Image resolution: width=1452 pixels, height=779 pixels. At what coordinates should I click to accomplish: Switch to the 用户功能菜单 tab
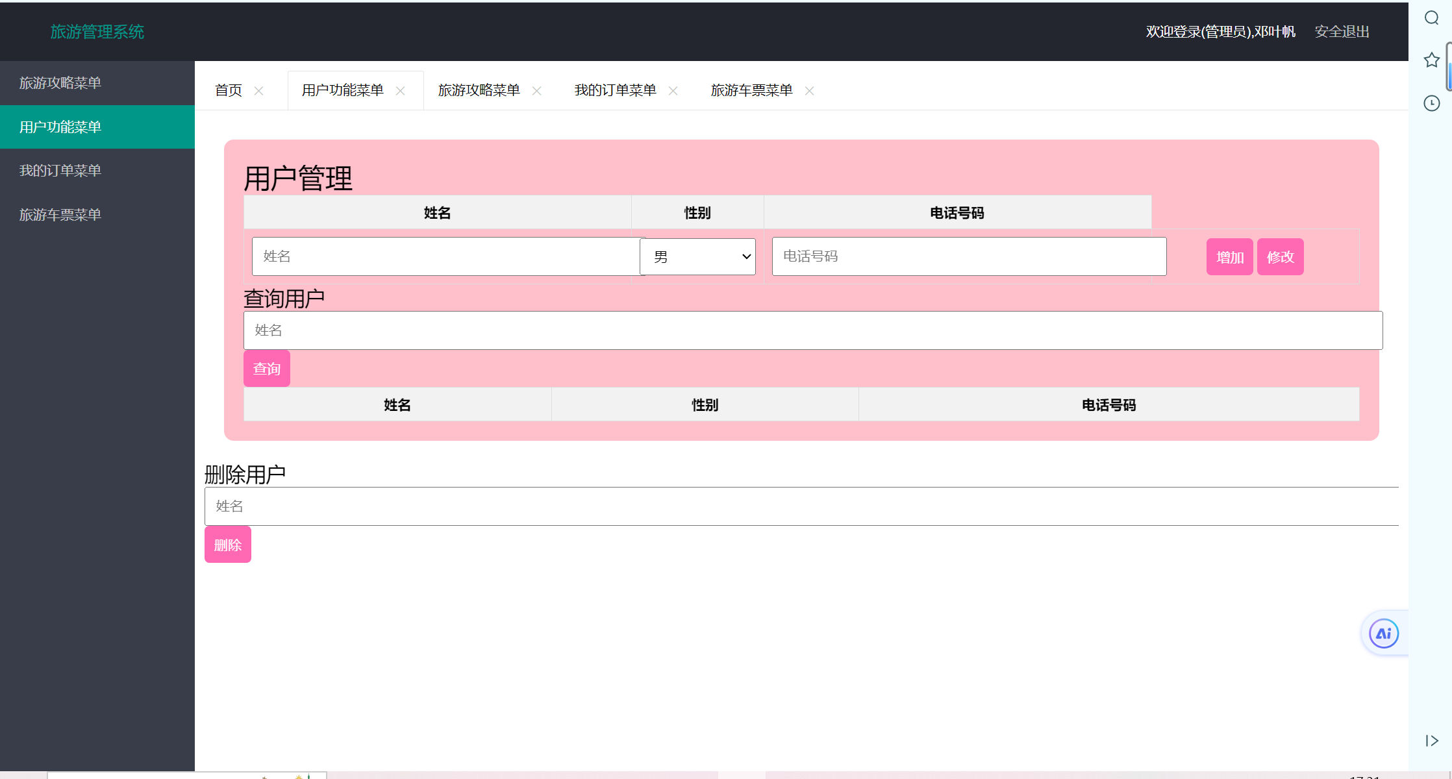point(343,90)
